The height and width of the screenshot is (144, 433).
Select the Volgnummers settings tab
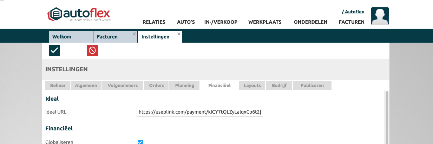point(123,86)
